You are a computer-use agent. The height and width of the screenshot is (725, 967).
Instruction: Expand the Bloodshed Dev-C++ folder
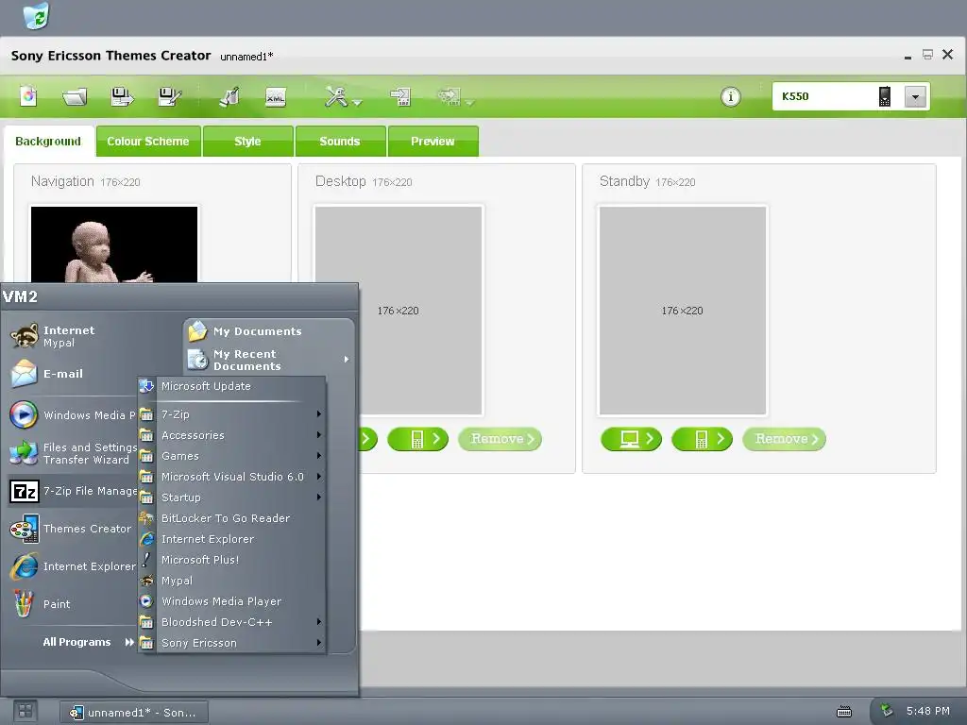click(232, 622)
